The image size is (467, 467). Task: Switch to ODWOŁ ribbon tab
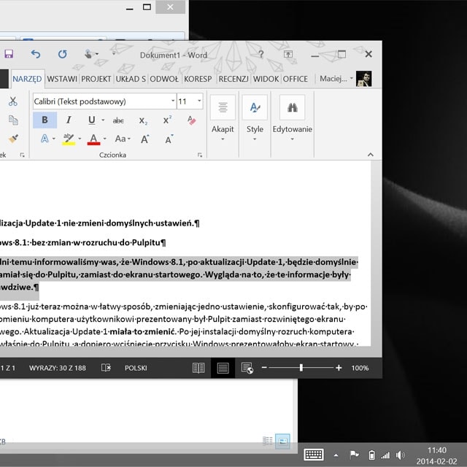[164, 79]
